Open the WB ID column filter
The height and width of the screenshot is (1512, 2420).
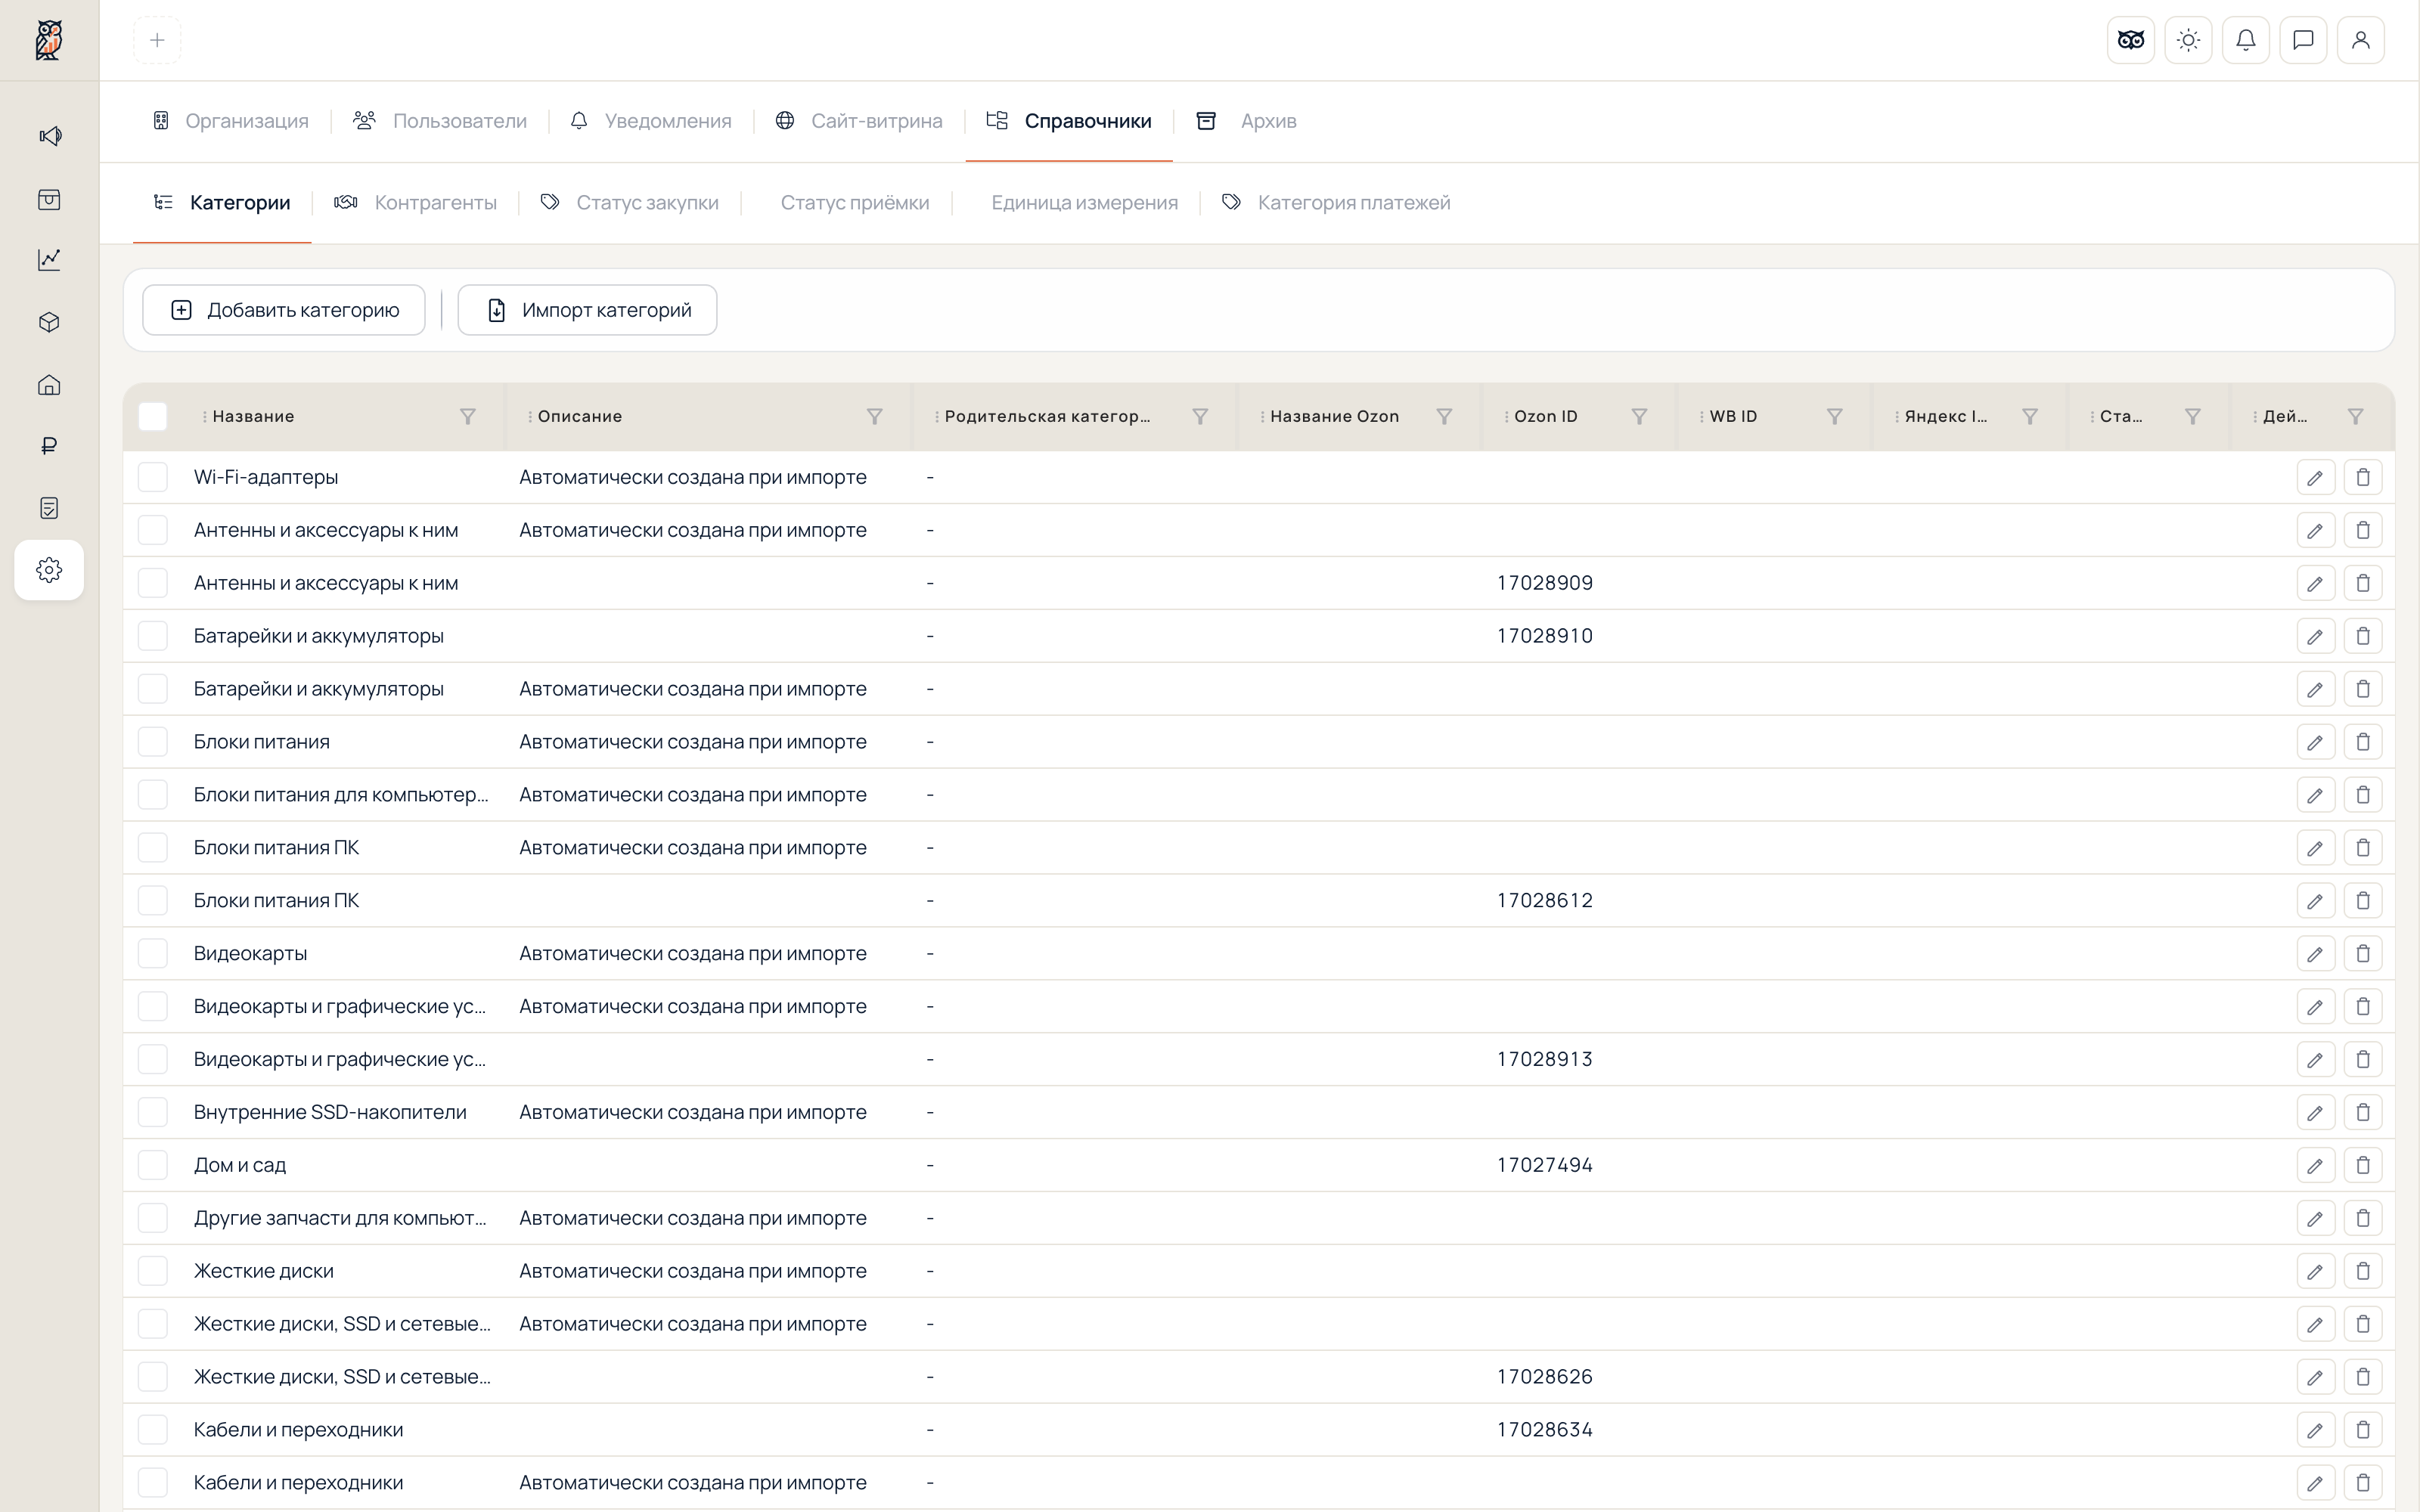[1834, 416]
